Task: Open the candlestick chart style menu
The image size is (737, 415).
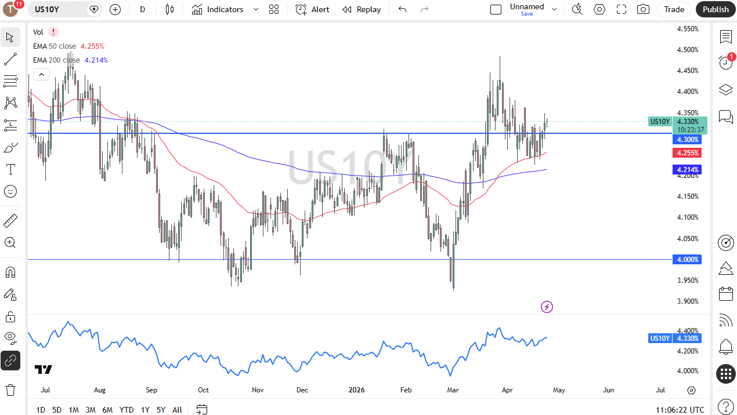Action: coord(169,9)
